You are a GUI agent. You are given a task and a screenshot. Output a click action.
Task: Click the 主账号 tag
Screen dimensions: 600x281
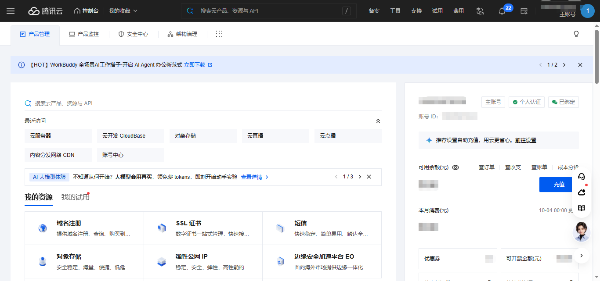493,102
